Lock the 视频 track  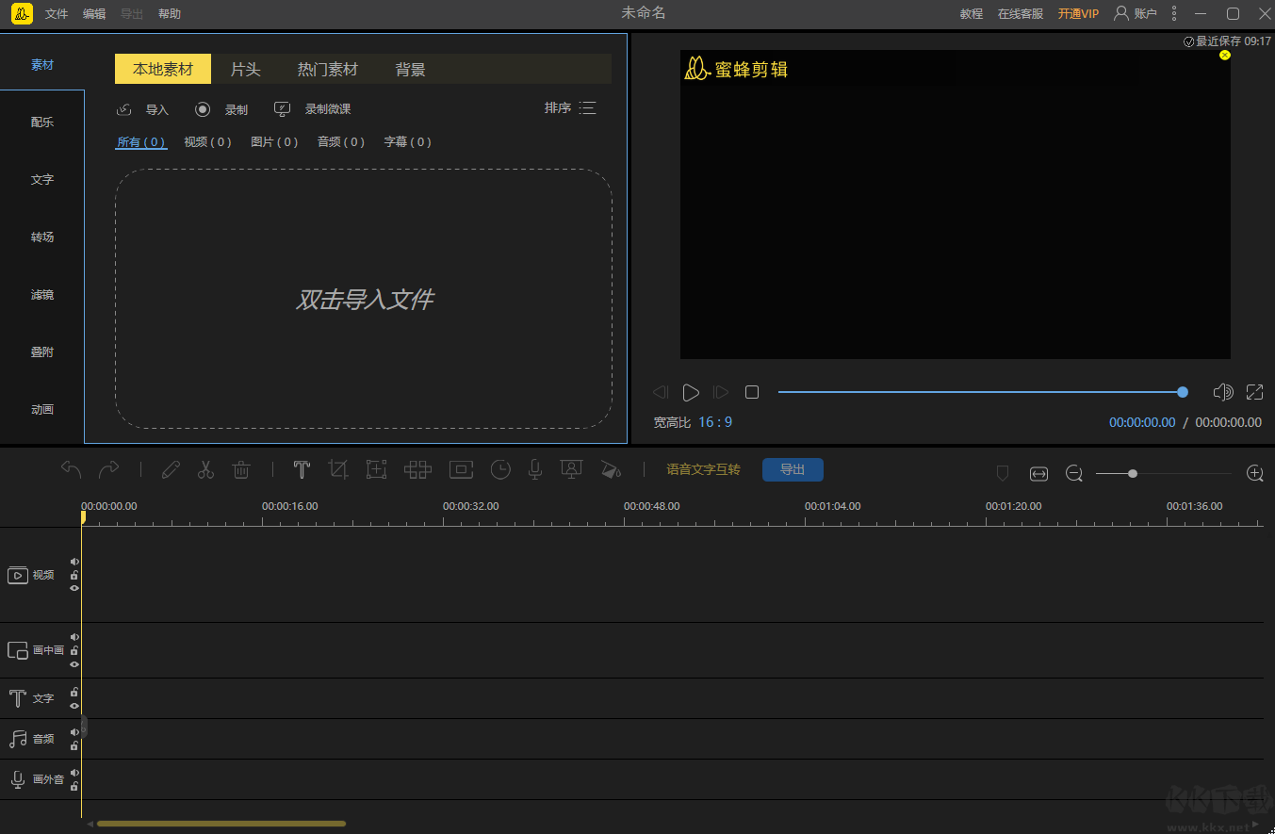tap(74, 575)
